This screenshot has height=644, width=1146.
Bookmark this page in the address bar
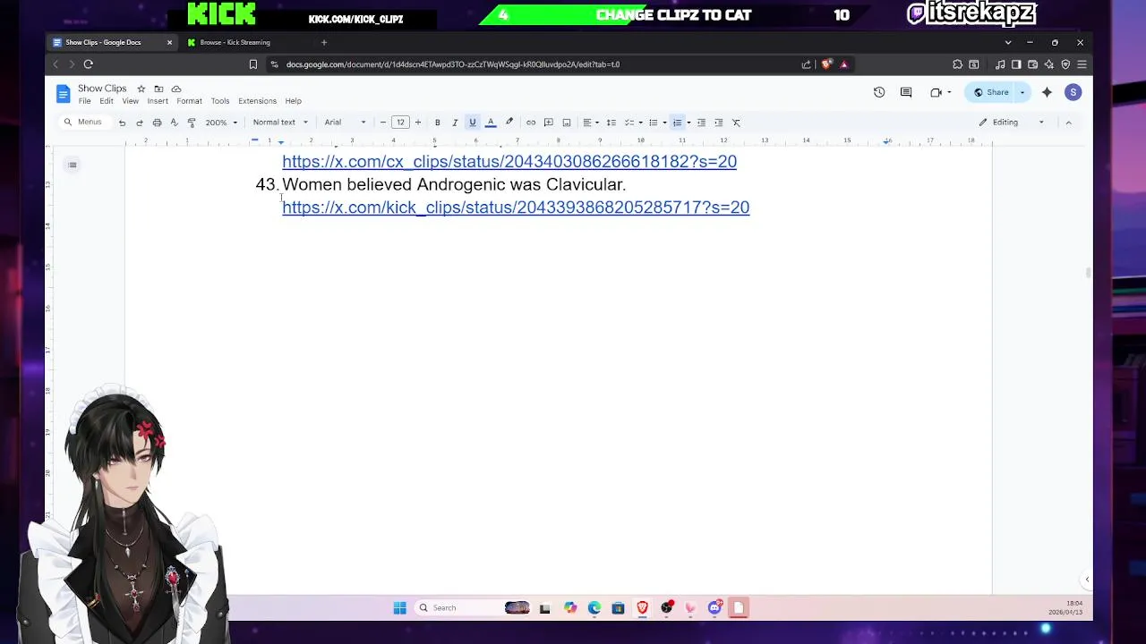tap(253, 64)
